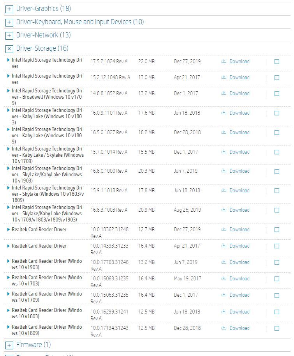The height and width of the screenshot is (356, 294).
Task: Expand arrow for Intel RST 15.2.12.1048 row
Action: click(x=9, y=76)
